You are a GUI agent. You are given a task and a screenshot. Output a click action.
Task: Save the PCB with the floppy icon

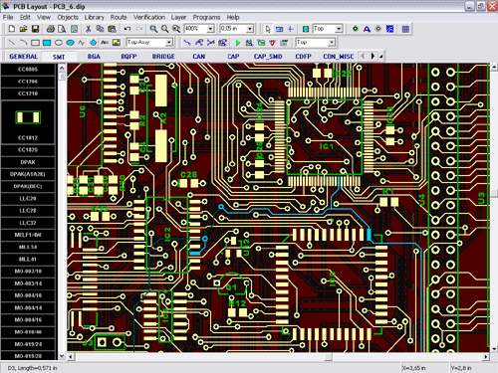click(x=35, y=29)
